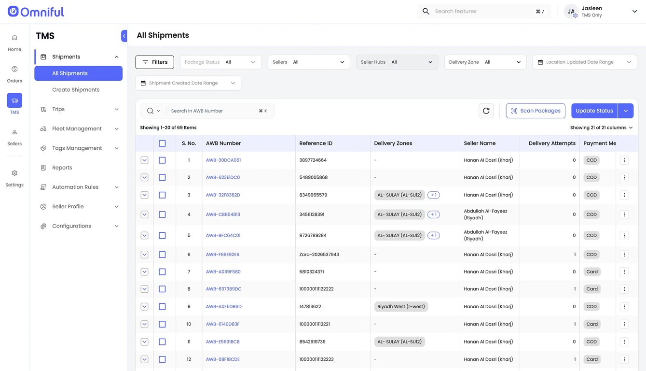Expand row details for AWB-30DCA061

[144, 160]
